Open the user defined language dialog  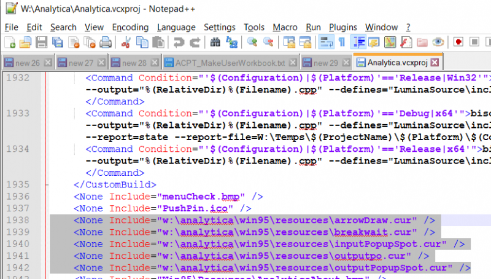click(x=374, y=42)
